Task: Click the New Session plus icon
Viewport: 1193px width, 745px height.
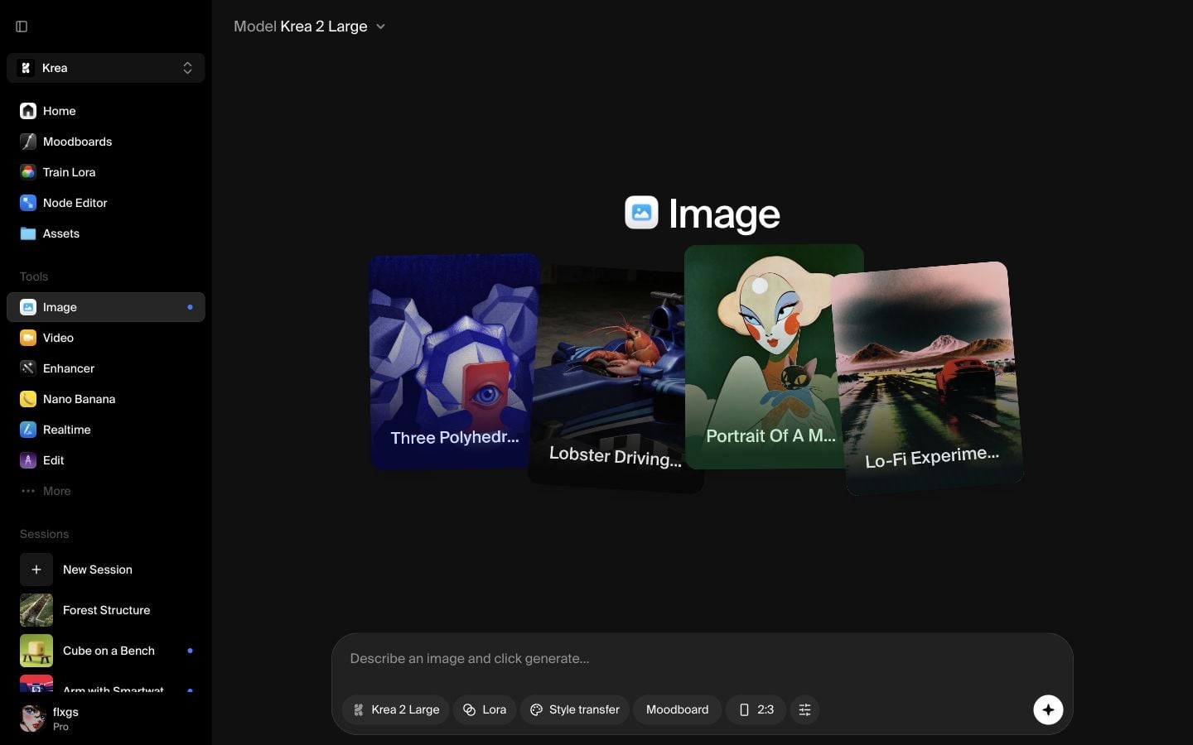Action: coord(36,570)
